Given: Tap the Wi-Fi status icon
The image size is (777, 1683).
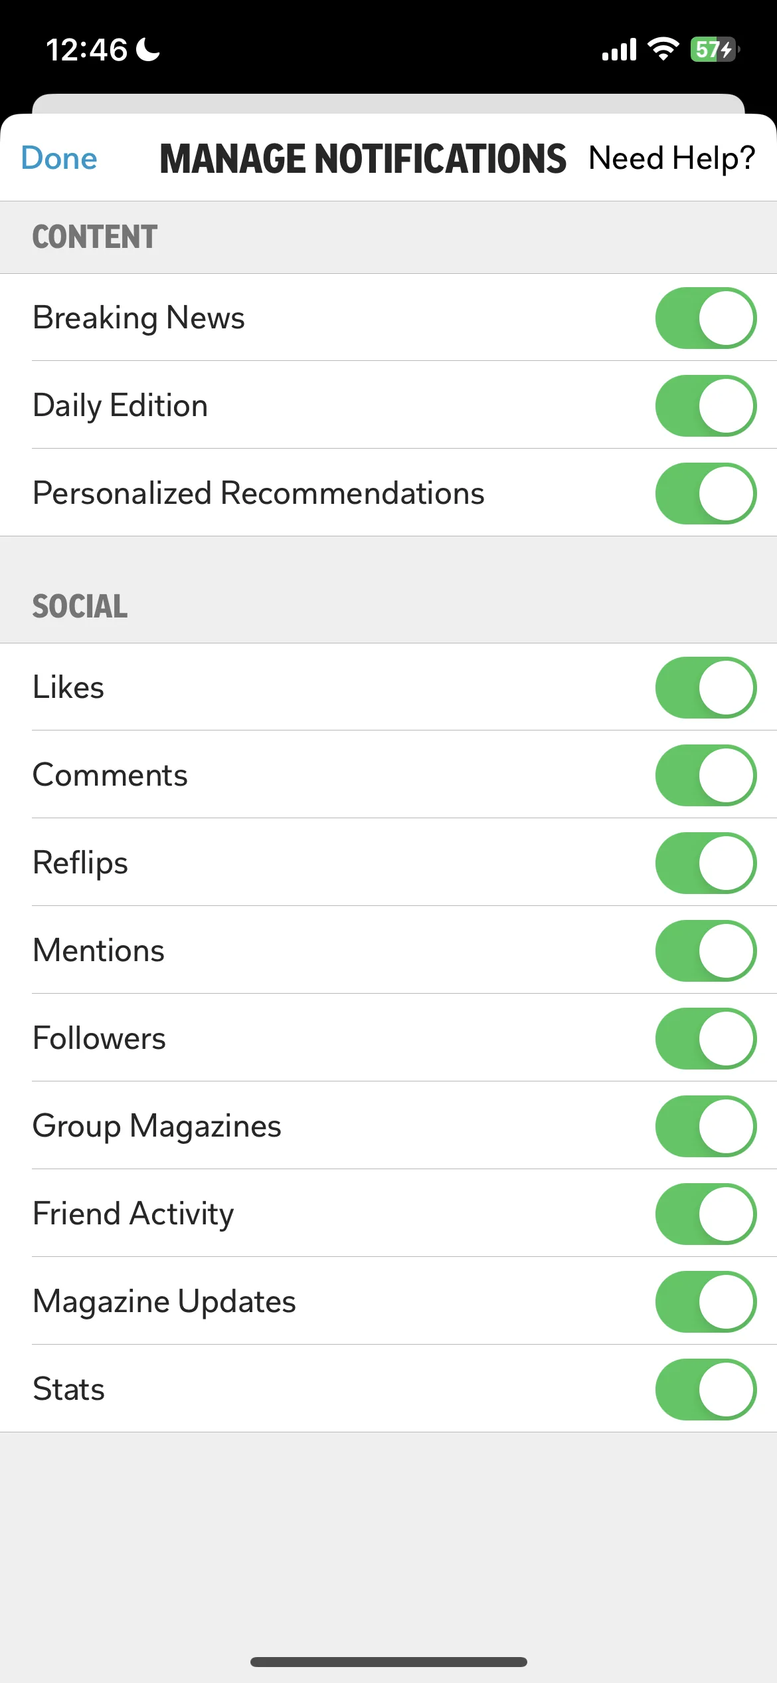Looking at the screenshot, I should [663, 49].
